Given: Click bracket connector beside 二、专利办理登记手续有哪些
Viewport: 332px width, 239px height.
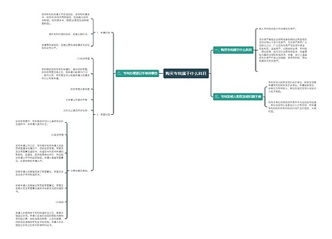Looking at the screenshot, I should point(113,73).
